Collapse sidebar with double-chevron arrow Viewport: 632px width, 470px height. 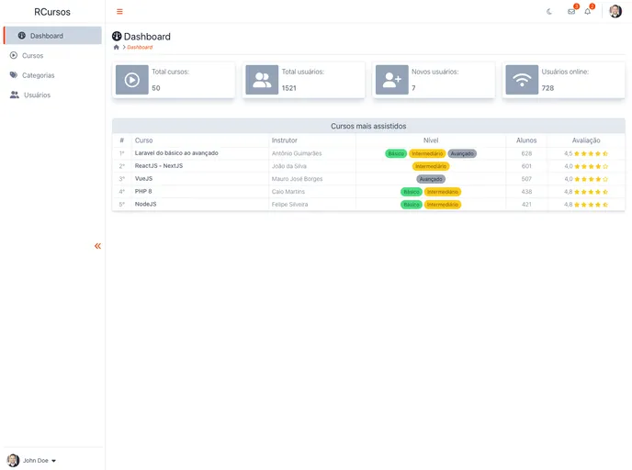97,246
